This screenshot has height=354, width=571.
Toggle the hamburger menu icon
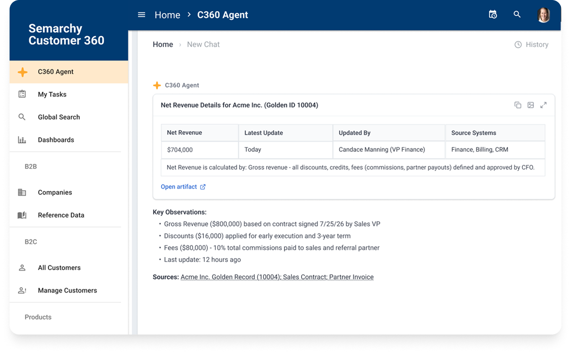tap(142, 15)
